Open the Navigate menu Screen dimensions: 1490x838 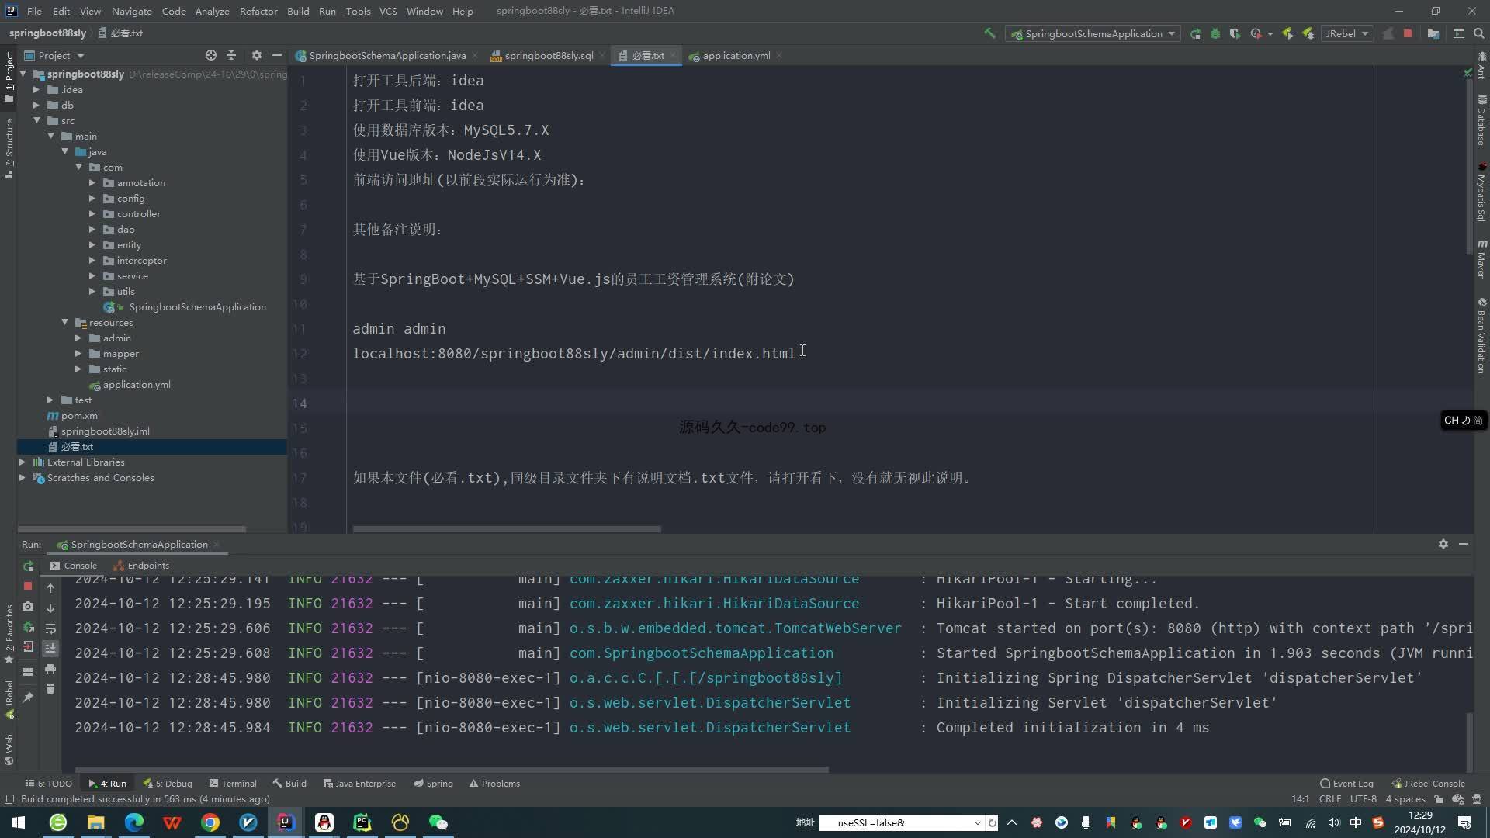pyautogui.click(x=131, y=11)
